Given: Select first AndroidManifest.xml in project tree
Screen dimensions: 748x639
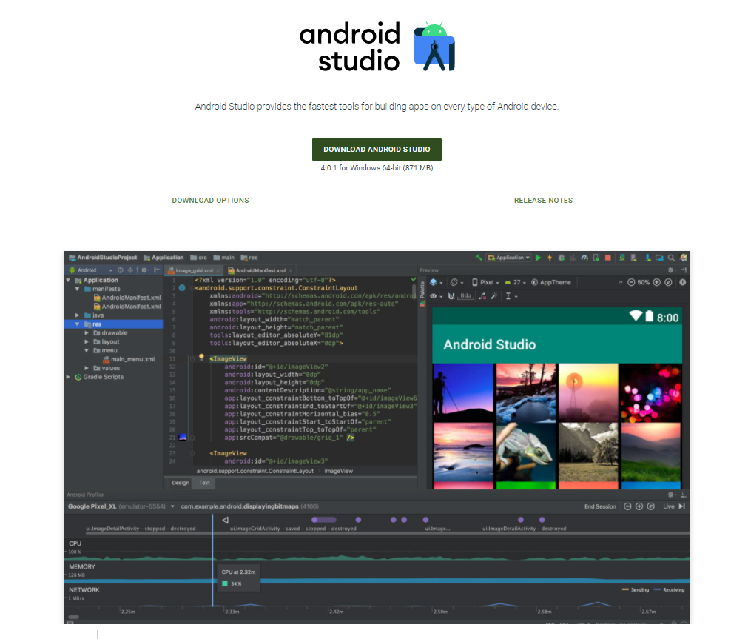Looking at the screenshot, I should pos(127,298).
